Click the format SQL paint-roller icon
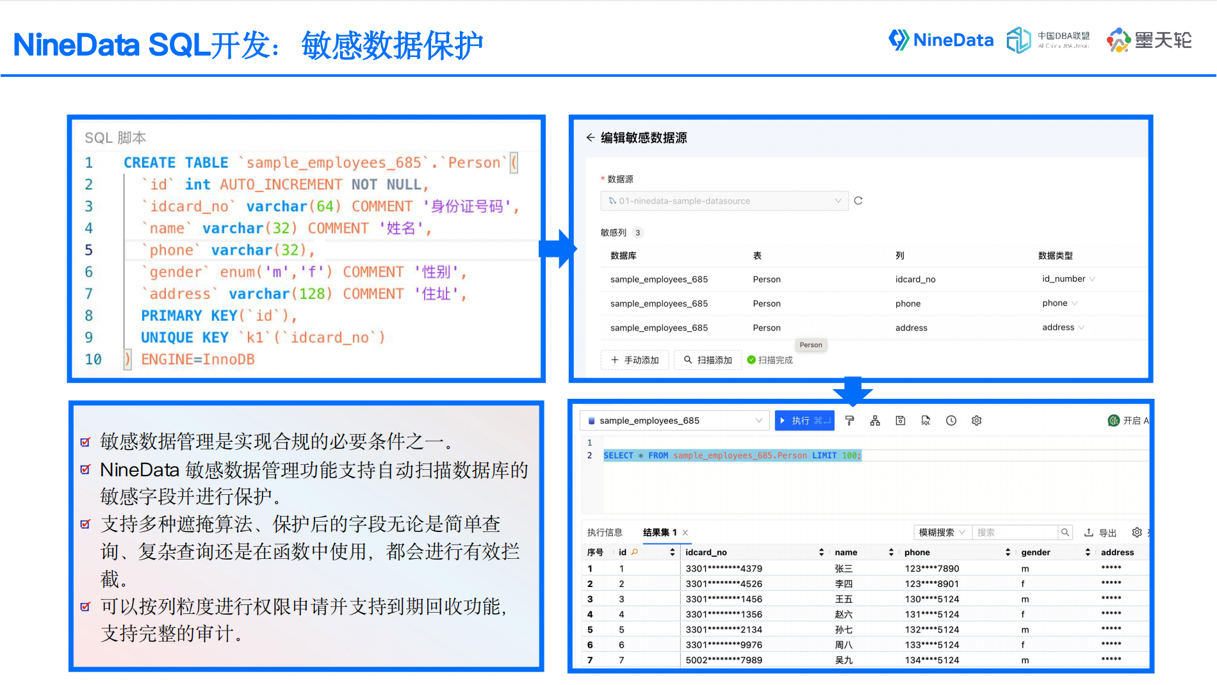1217x685 pixels. coord(850,421)
